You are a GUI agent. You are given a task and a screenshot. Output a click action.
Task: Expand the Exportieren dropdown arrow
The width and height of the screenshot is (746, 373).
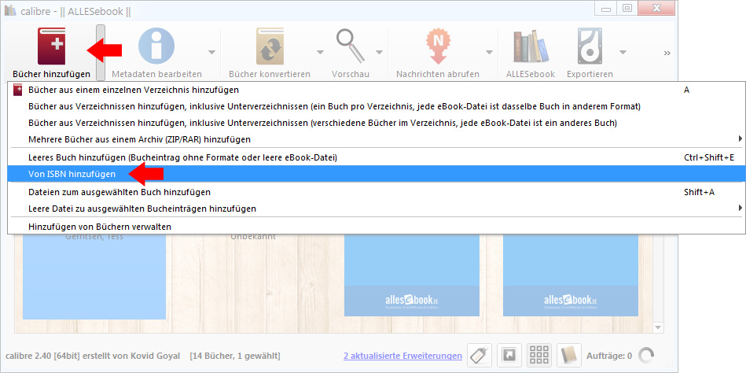(x=623, y=52)
